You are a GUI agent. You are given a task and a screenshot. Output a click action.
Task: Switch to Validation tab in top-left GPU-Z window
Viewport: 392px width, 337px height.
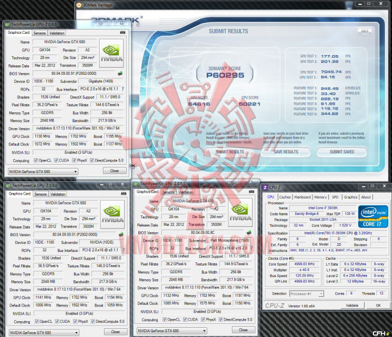point(57,33)
